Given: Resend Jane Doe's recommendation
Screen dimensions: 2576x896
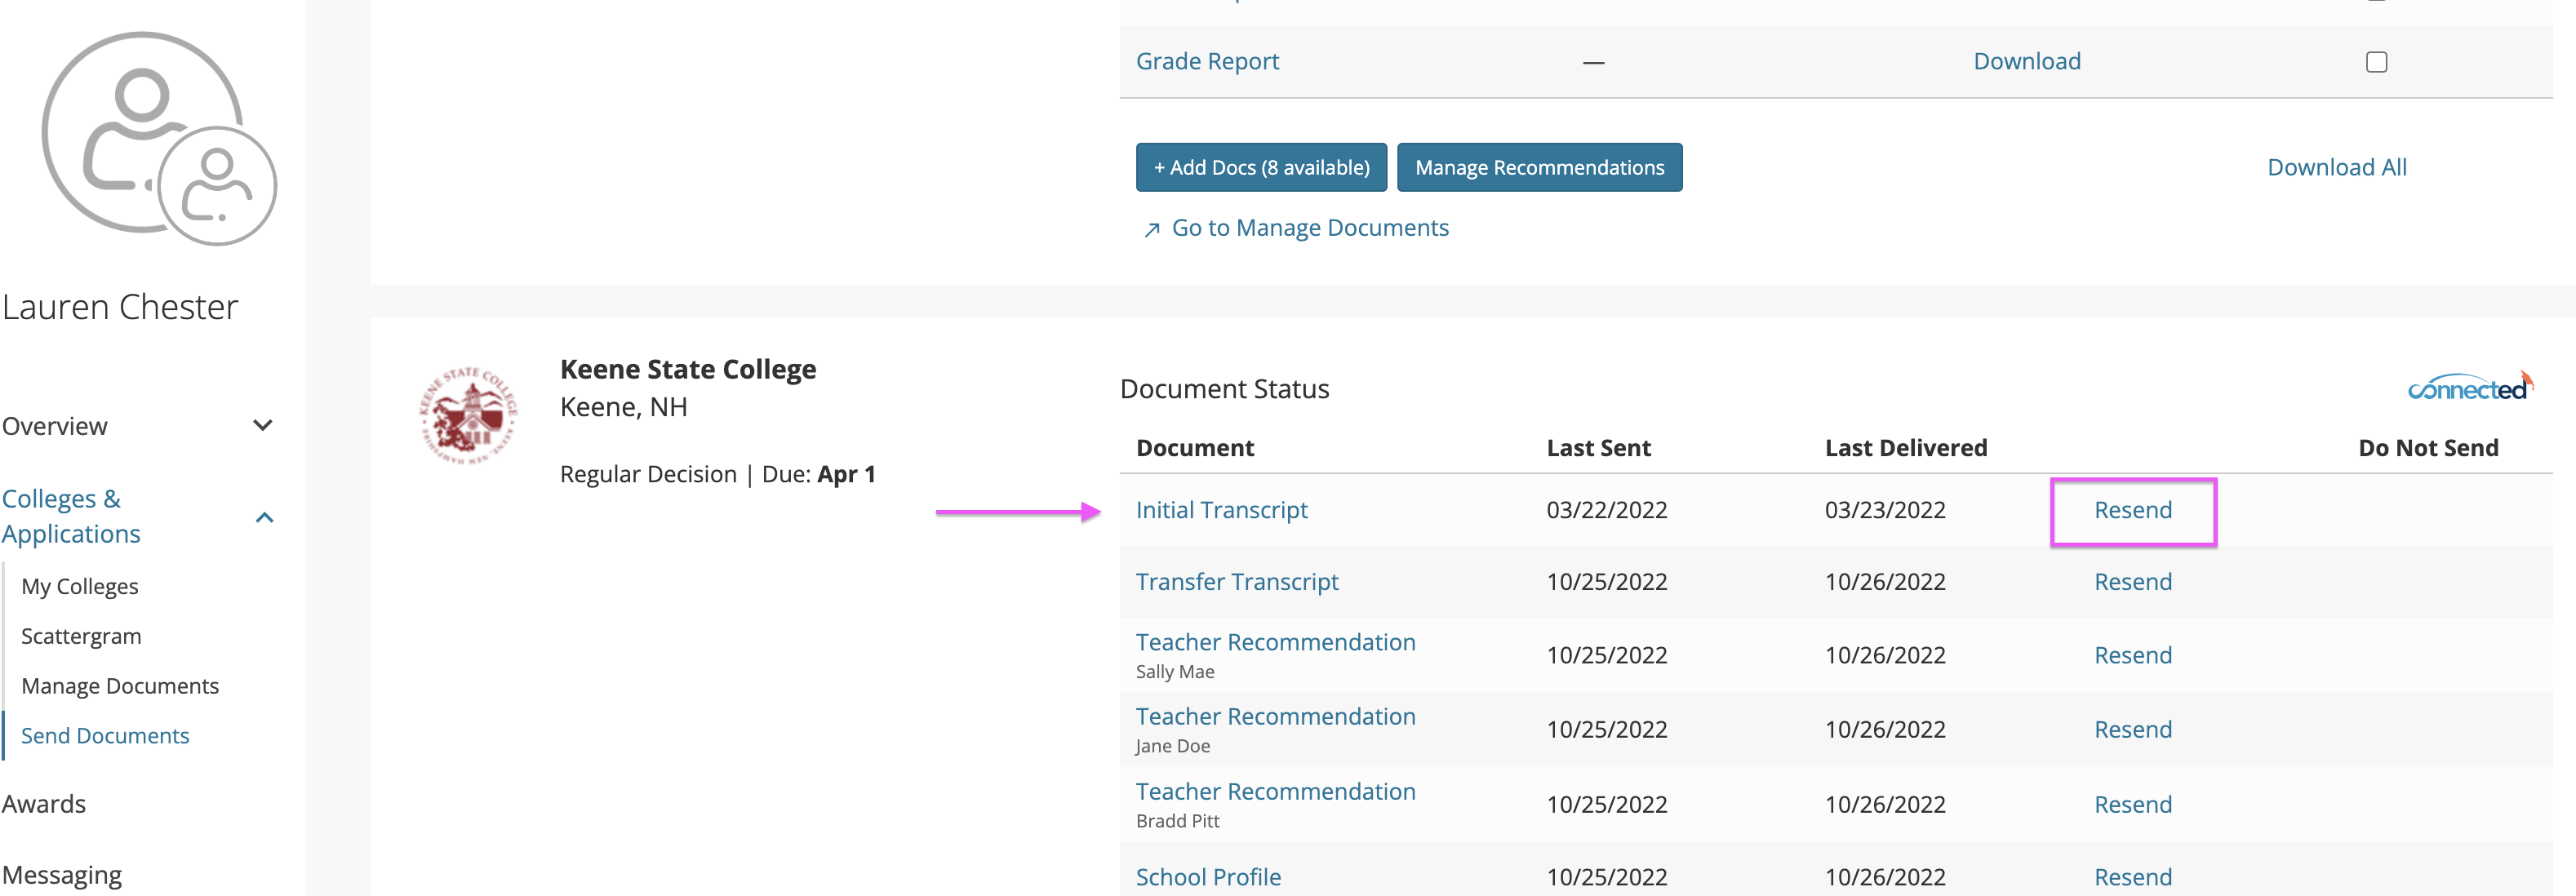Looking at the screenshot, I should click(2133, 729).
